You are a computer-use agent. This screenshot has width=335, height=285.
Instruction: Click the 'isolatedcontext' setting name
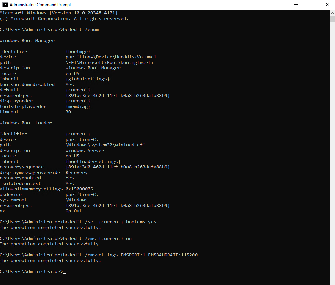[x=20, y=184]
